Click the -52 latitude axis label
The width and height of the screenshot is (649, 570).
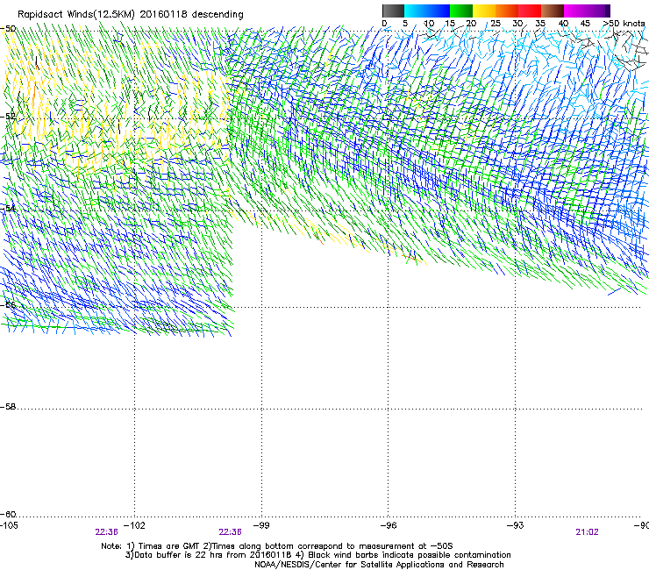click(x=8, y=117)
